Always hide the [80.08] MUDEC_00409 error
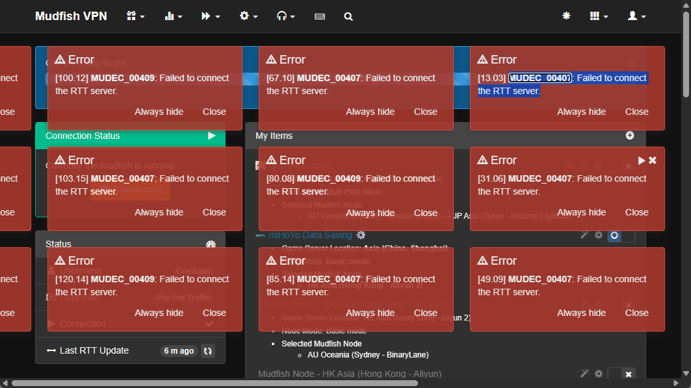Image resolution: width=691 pixels, height=388 pixels. coord(370,213)
